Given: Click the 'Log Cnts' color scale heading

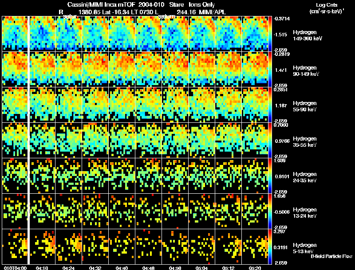Looking at the screenshot, I should pyautogui.click(x=327, y=5).
